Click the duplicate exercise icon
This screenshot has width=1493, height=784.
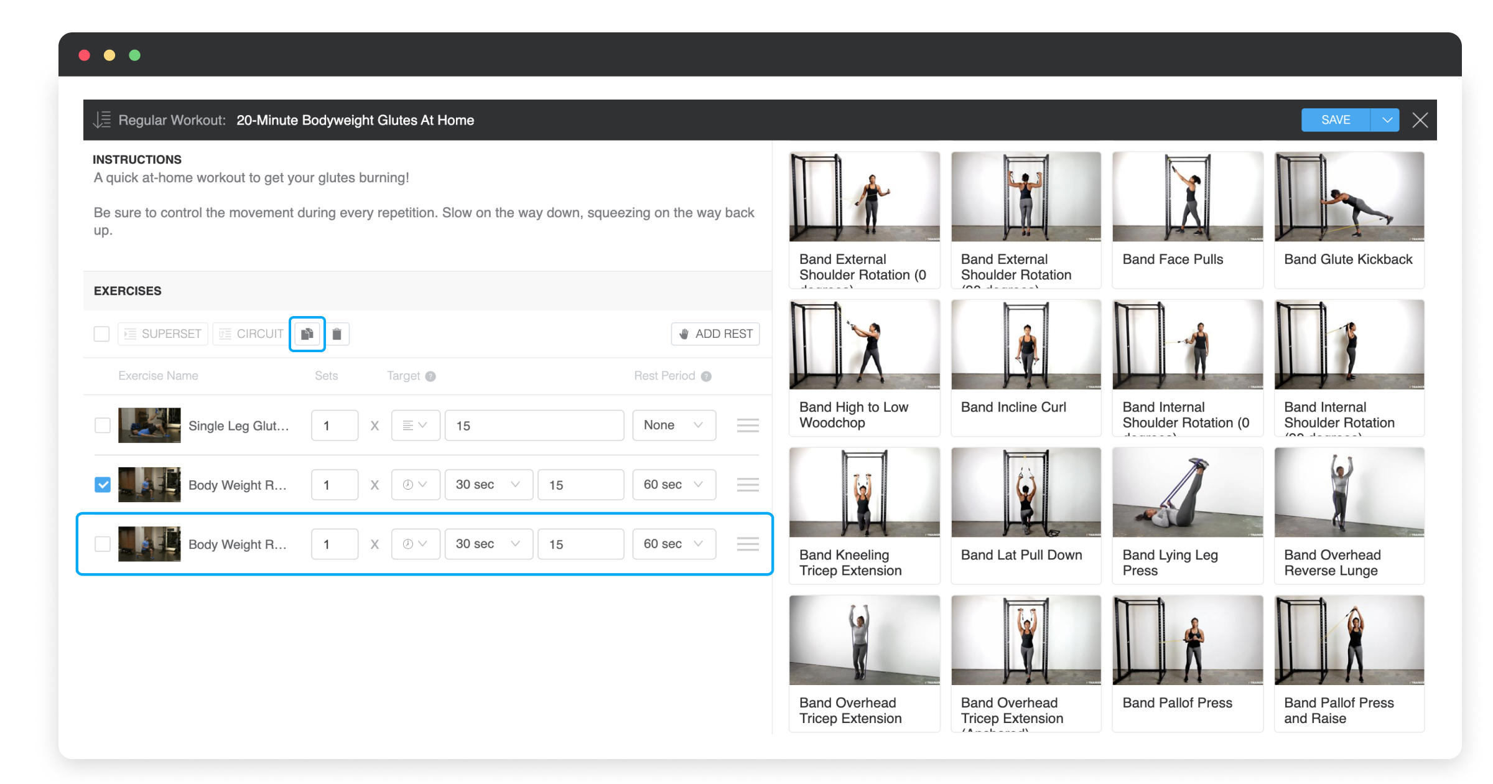coord(307,334)
